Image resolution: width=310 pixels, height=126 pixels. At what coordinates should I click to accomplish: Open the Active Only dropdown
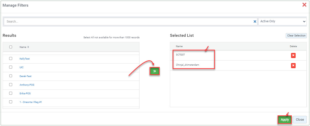(x=283, y=22)
